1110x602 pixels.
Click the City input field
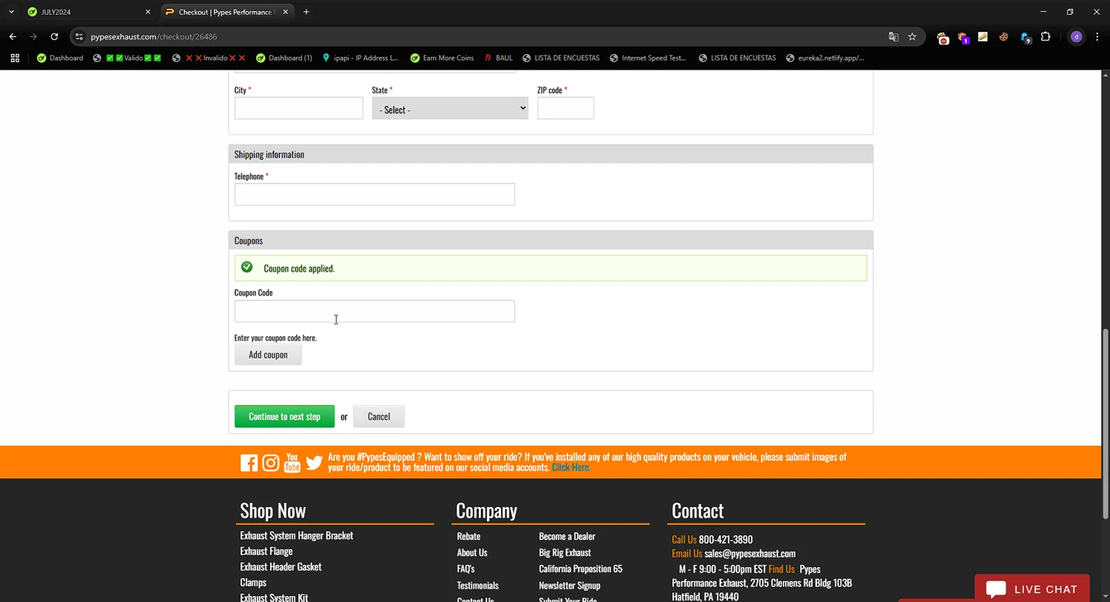tap(298, 108)
